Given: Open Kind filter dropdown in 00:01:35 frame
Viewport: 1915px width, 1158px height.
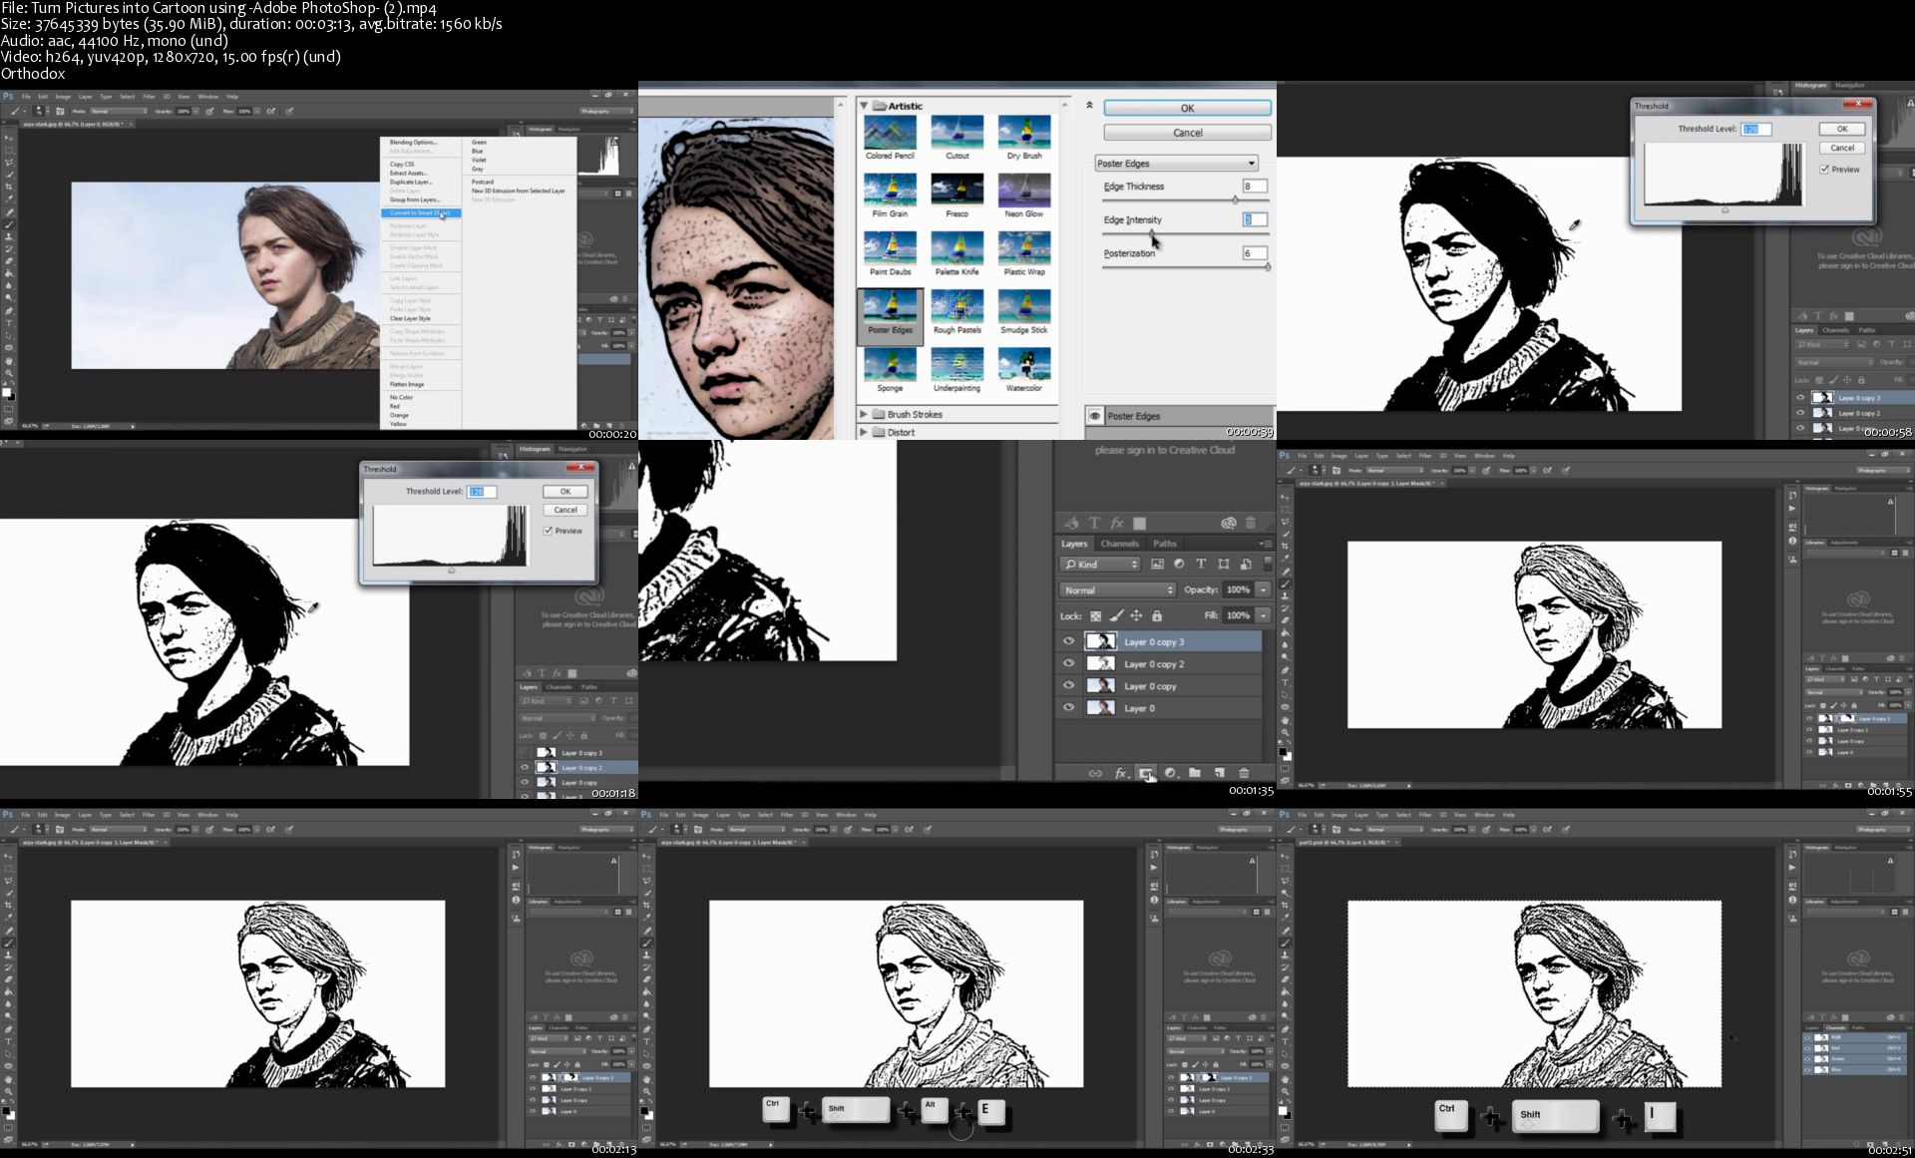Looking at the screenshot, I should (x=1101, y=564).
